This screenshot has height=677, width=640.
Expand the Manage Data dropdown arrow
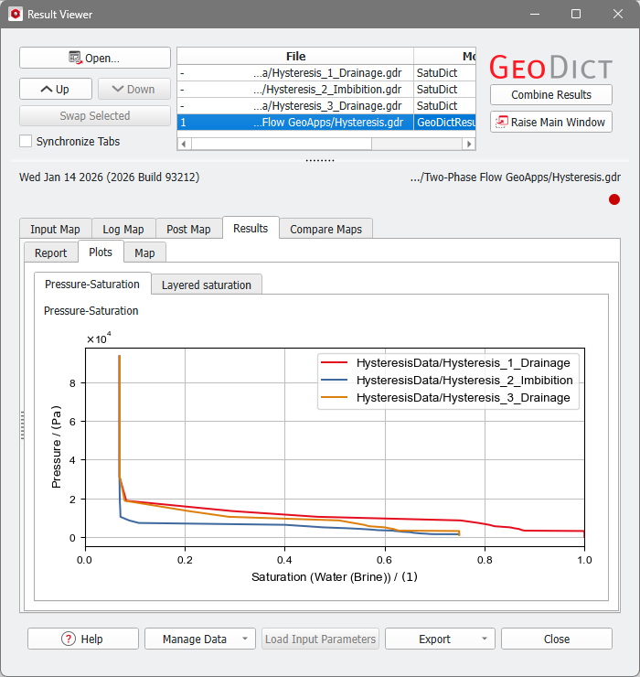pos(245,639)
